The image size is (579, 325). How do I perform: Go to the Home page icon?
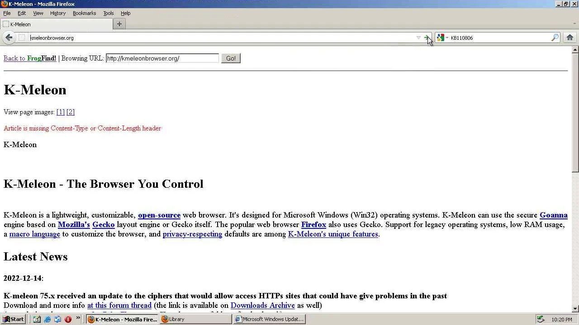click(570, 37)
